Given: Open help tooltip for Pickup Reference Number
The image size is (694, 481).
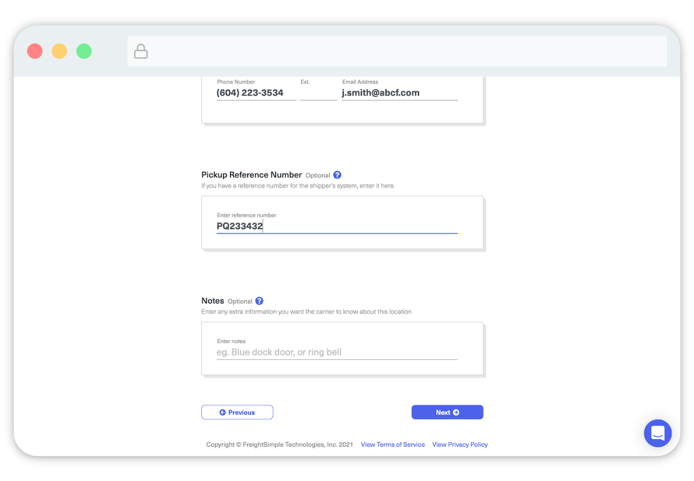Looking at the screenshot, I should (x=337, y=175).
